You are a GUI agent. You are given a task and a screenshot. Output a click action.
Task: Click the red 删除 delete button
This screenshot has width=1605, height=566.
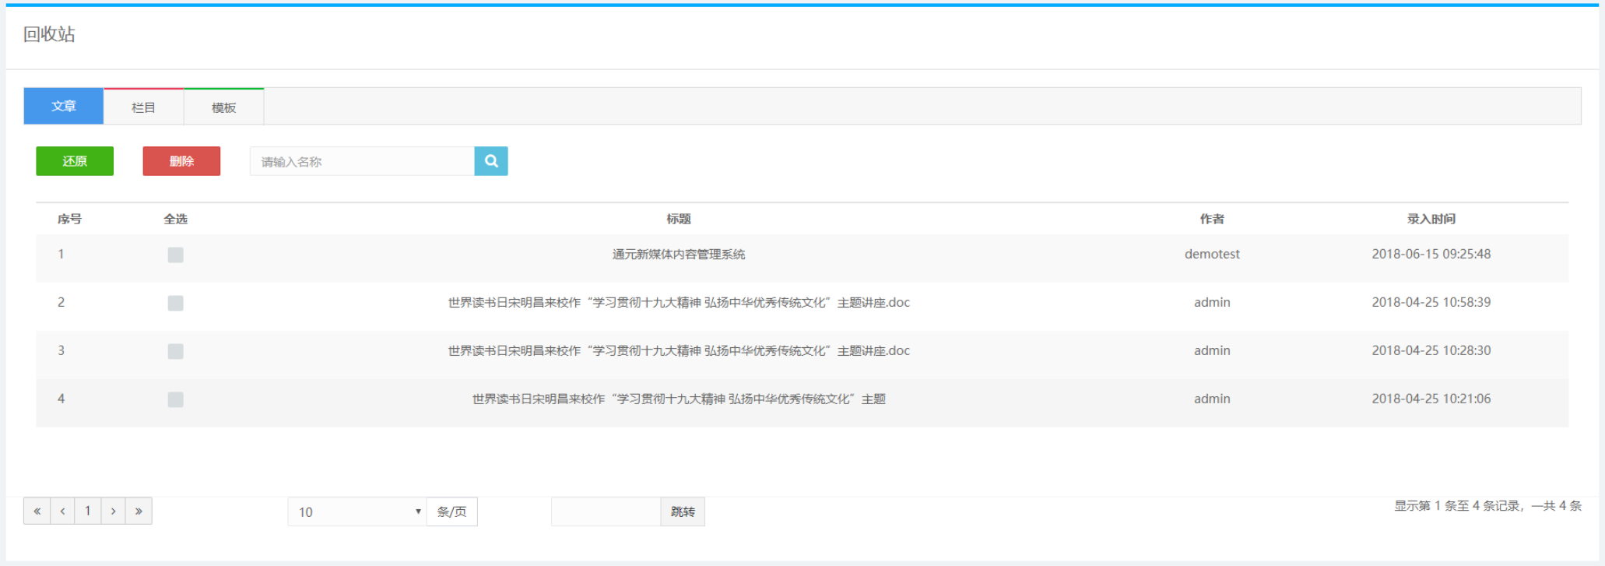[181, 161]
